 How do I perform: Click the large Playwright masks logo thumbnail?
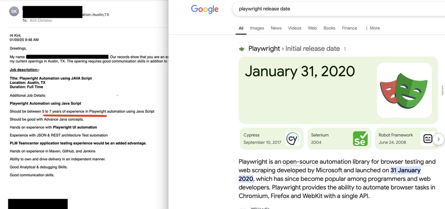404,90
